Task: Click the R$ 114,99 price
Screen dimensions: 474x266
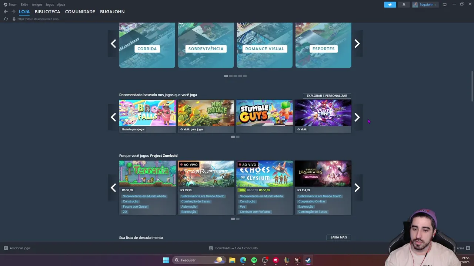Action: click(304, 190)
